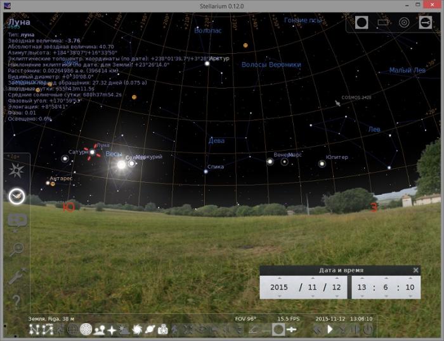Screen dimensions: 444x341
Task: Activate ocular view circle button
Action: click(x=362, y=22)
